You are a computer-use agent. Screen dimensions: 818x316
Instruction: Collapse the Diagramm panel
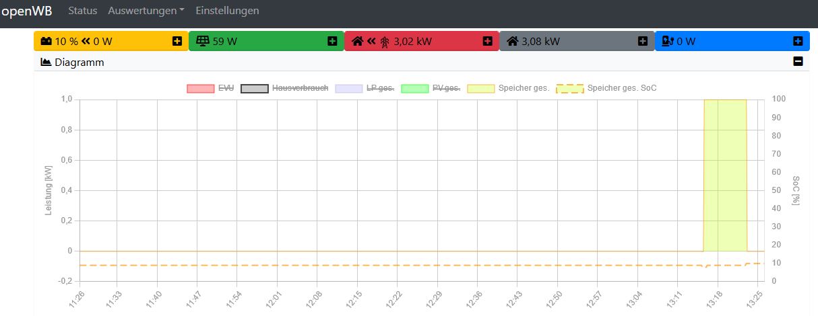point(798,62)
